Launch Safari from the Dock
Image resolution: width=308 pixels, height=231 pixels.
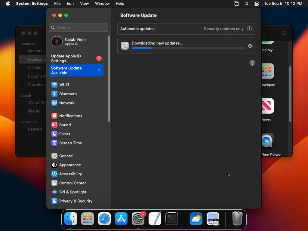pyautogui.click(x=104, y=219)
